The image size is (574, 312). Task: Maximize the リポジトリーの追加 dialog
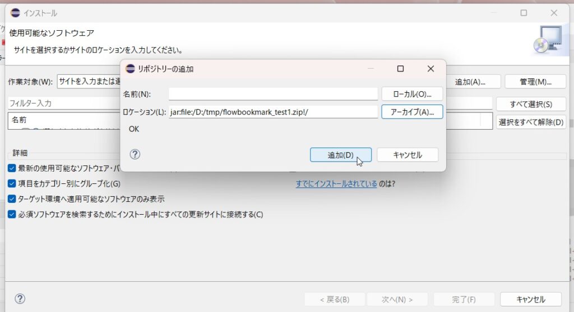pyautogui.click(x=400, y=69)
